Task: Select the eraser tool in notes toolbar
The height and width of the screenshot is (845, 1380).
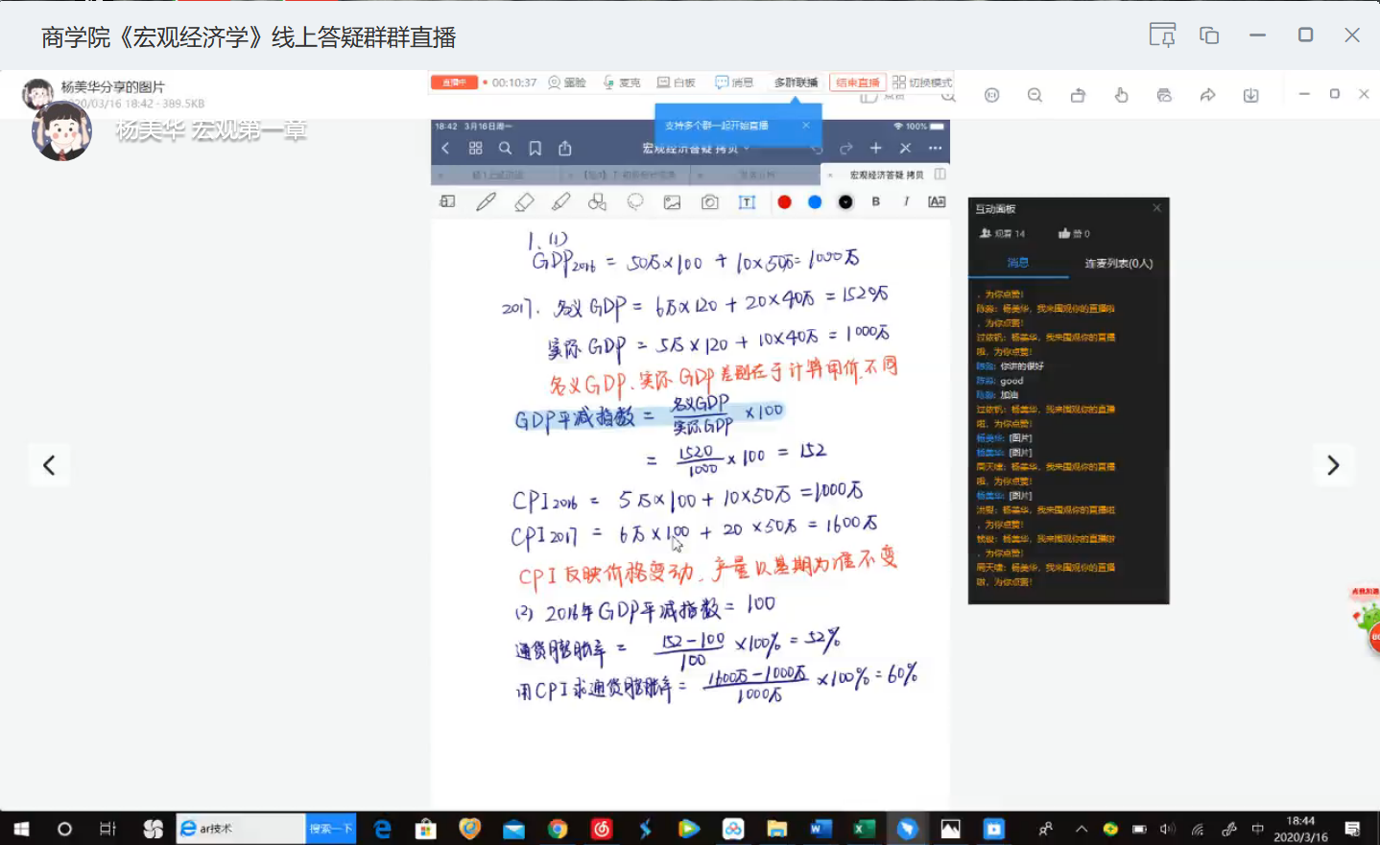Action: tap(524, 201)
